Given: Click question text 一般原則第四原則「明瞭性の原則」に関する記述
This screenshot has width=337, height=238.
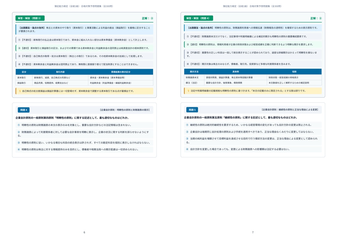Looking at the screenshot, I should click(72, 118).
